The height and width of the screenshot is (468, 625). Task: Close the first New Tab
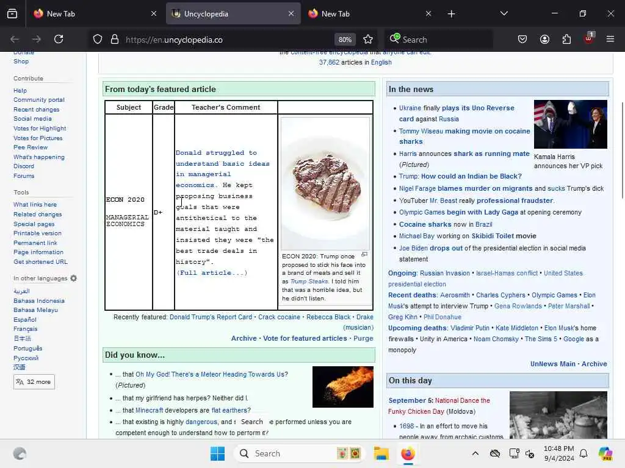click(154, 13)
